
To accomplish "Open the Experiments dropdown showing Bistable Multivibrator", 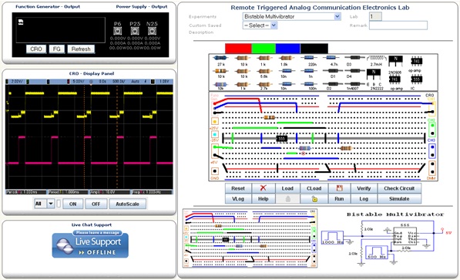I will [x=291, y=17].
